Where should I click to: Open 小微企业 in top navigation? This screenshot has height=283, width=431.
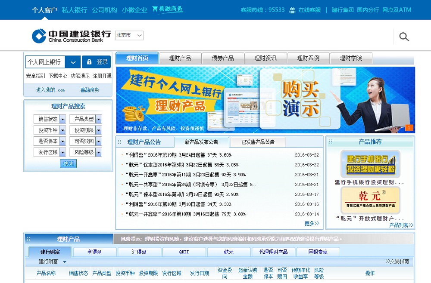click(x=134, y=10)
